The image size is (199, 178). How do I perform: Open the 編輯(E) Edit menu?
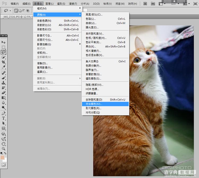click(x=26, y=4)
